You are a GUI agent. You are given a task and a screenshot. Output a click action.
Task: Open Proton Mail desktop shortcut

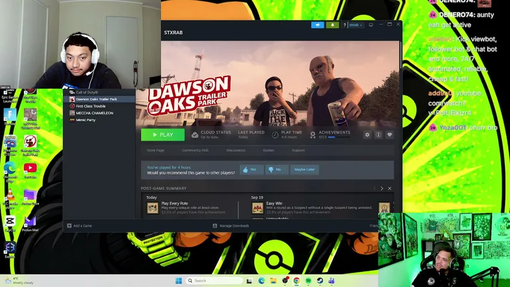tap(30, 224)
